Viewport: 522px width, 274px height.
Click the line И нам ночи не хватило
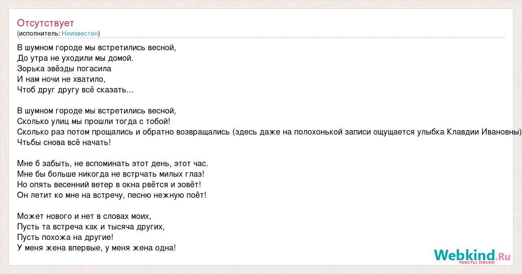tap(61, 79)
